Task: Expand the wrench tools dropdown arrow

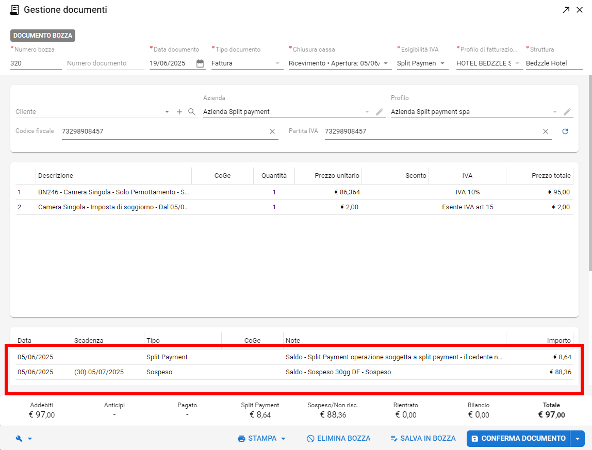Action: click(x=30, y=439)
